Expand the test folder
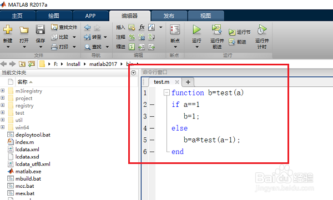 click(x=3, y=112)
